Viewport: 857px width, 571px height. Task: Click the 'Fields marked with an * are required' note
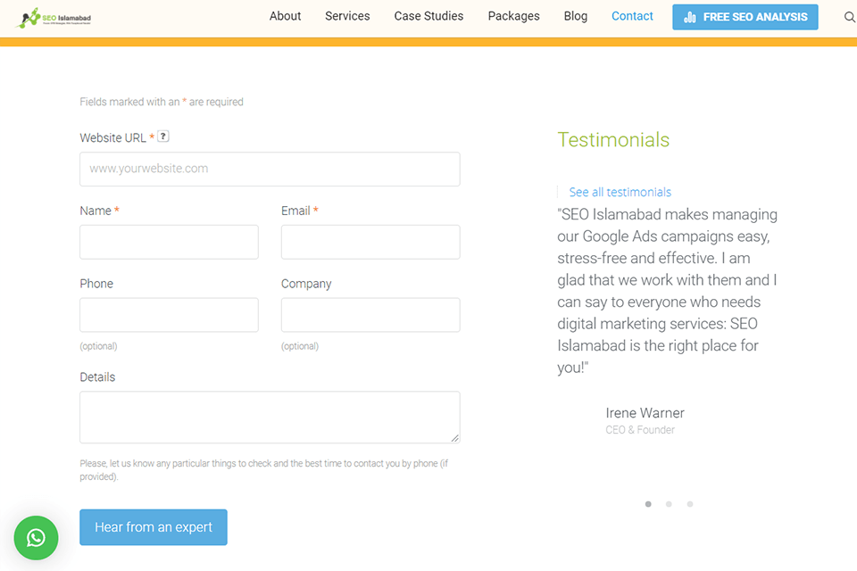click(162, 102)
